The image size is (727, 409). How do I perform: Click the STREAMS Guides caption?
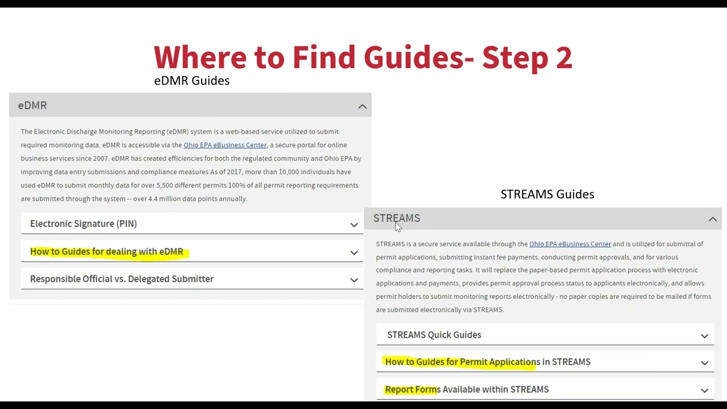548,194
